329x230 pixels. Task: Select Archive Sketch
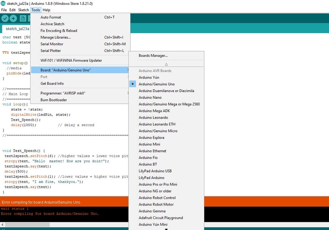(80, 24)
